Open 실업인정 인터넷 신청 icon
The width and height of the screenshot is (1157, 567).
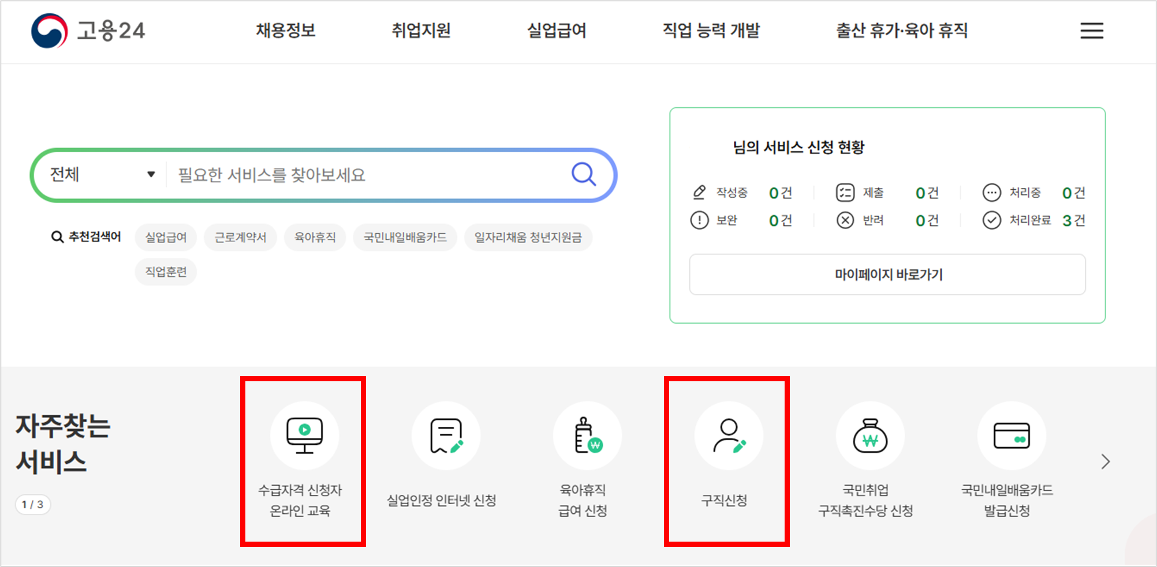446,435
